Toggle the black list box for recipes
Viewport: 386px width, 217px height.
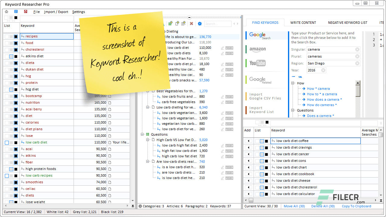pos(16,36)
